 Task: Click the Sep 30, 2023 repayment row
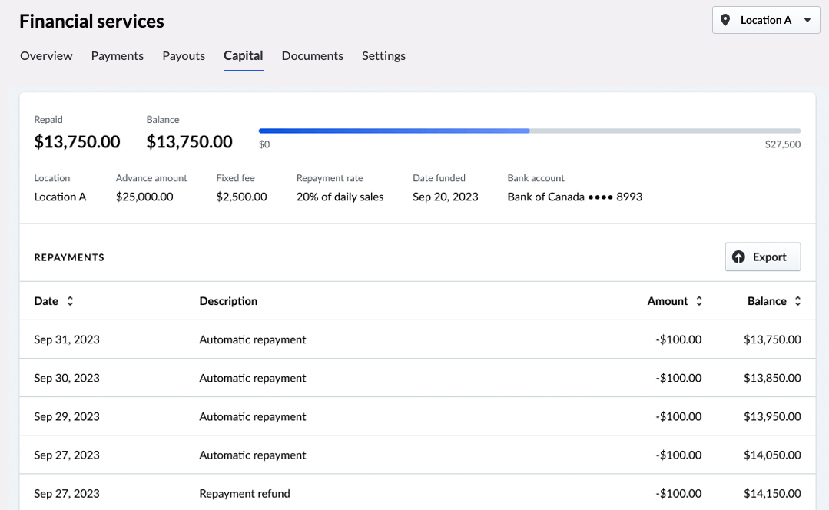(x=418, y=378)
